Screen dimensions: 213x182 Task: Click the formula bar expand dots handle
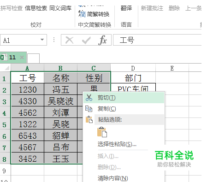click(x=54, y=40)
